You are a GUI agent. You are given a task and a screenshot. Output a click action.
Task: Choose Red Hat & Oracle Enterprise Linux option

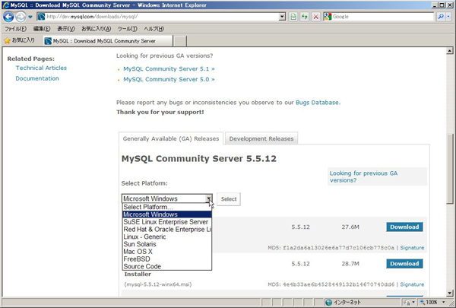point(167,230)
